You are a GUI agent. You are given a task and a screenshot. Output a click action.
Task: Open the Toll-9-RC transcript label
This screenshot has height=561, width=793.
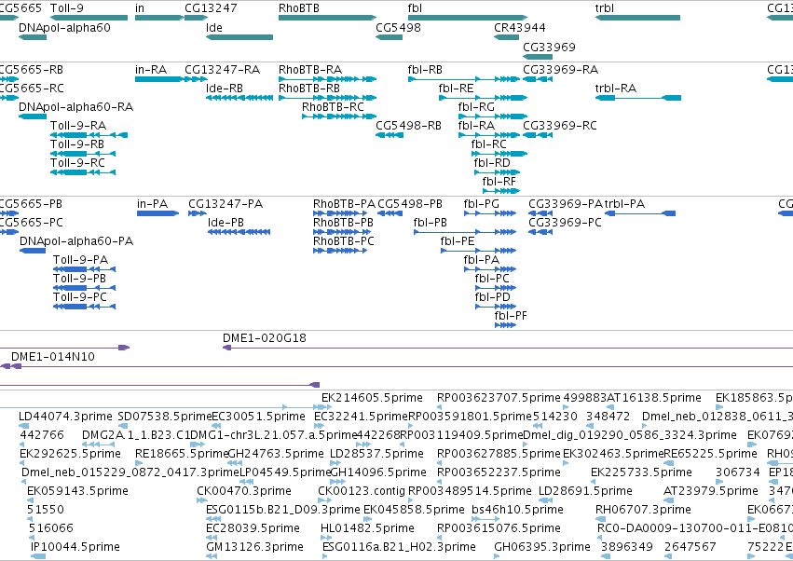[x=77, y=163]
